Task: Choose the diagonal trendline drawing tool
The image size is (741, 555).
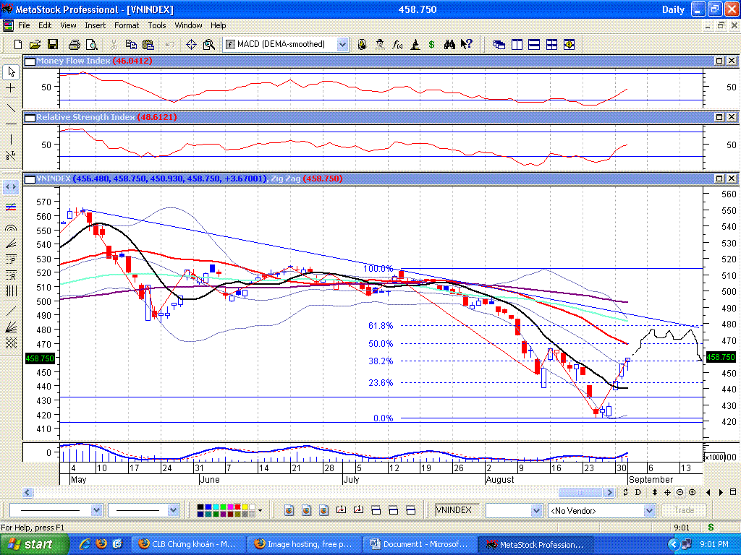Action: (x=11, y=108)
